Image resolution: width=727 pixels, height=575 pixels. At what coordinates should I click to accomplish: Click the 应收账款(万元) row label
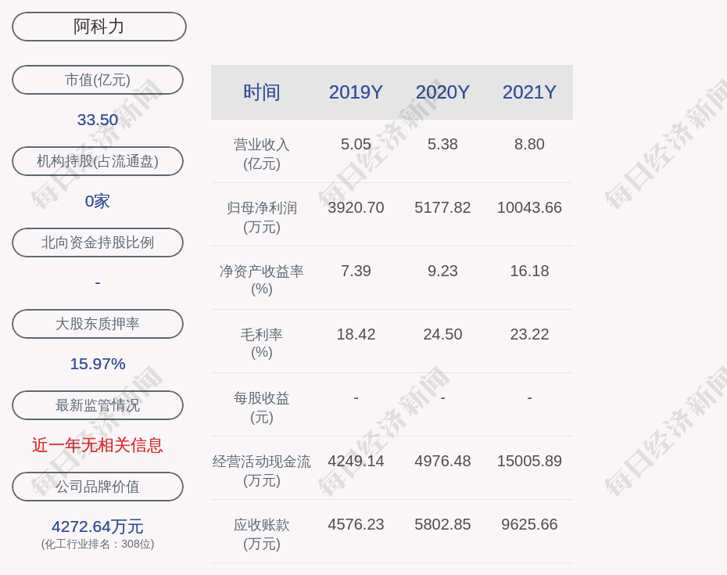click(x=262, y=534)
